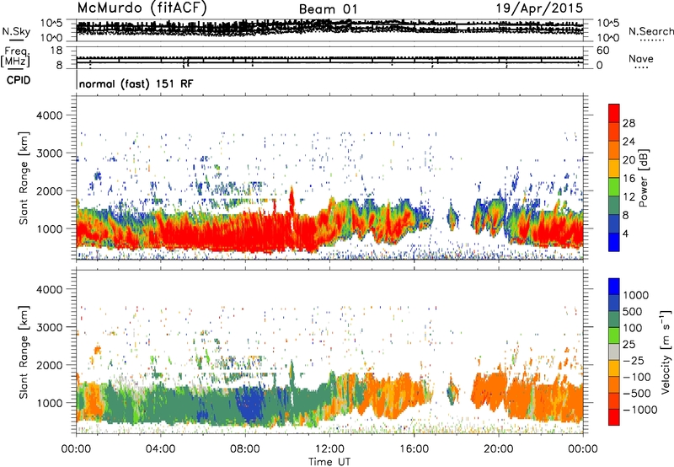Image resolution: width=674 pixels, height=467 pixels.
Task: Click the 'McMurdo (fitACF)' title text
Action: (x=142, y=8)
